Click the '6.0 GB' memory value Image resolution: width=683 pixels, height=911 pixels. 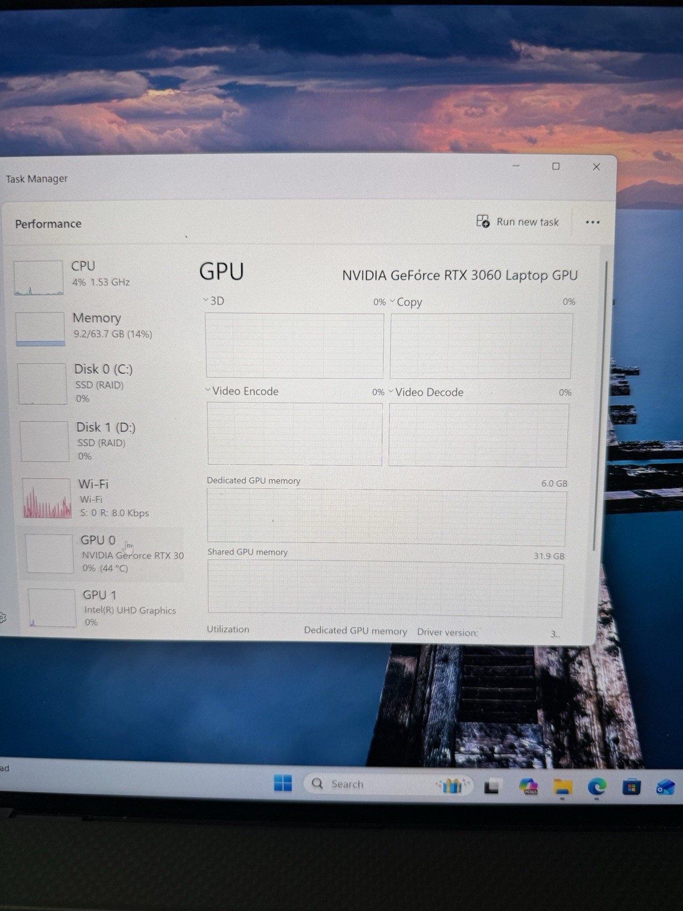coord(554,483)
